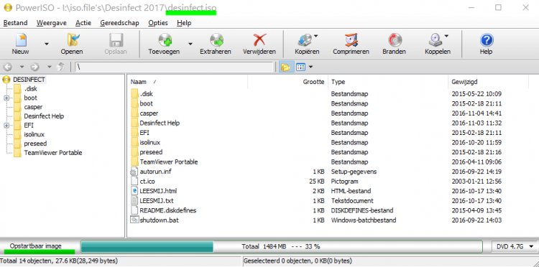Image resolution: width=539 pixels, height=267 pixels.
Task: Click the path input field
Action: point(175,67)
